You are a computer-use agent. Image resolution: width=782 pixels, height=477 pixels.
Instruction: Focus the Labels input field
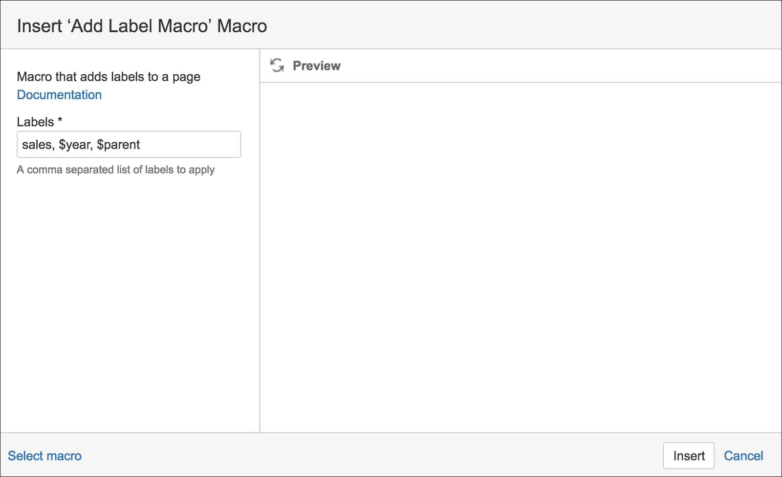[x=129, y=144]
